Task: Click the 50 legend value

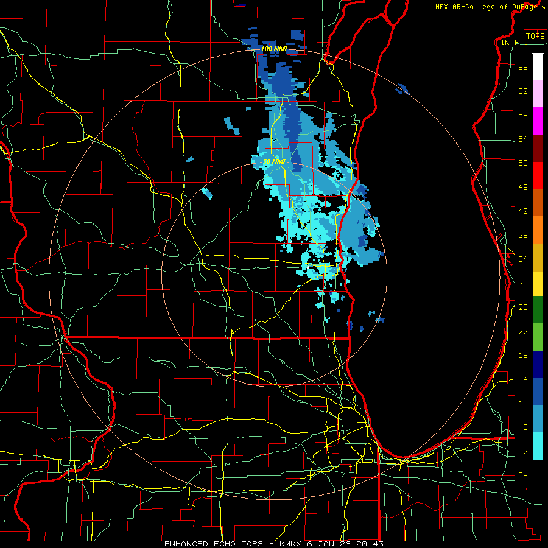Action: tap(523, 163)
